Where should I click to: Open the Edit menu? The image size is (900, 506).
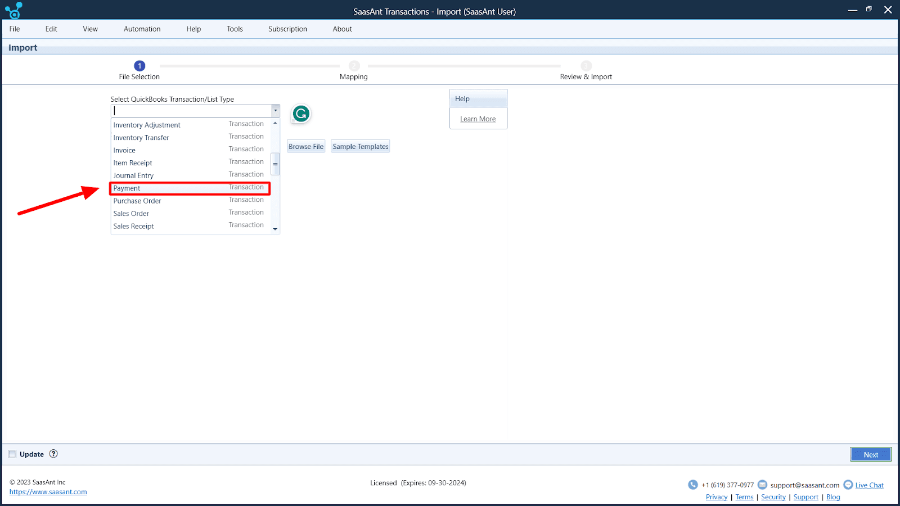click(51, 29)
